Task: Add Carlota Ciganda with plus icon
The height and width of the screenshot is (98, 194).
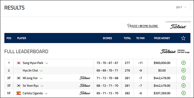Action: click(x=183, y=93)
